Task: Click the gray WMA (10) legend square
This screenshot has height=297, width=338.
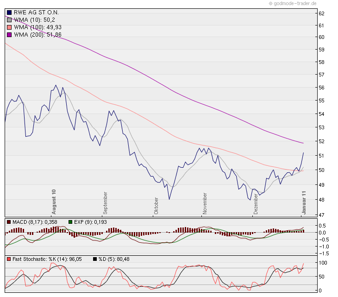Action: [x=9, y=20]
